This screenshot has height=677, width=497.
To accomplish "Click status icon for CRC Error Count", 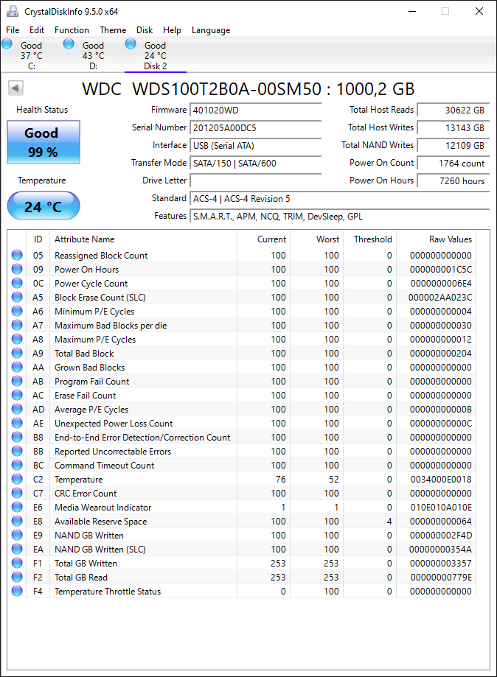I will [17, 493].
